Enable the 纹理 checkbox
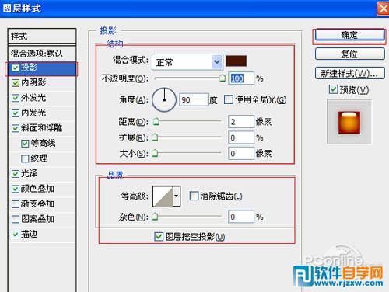Screen dimensions: 389x292 coord(25,158)
